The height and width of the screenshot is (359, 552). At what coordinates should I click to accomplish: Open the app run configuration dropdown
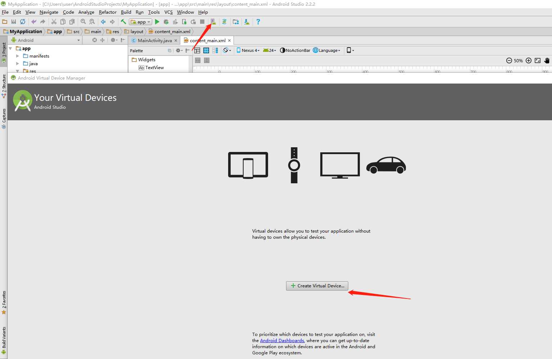(x=140, y=22)
